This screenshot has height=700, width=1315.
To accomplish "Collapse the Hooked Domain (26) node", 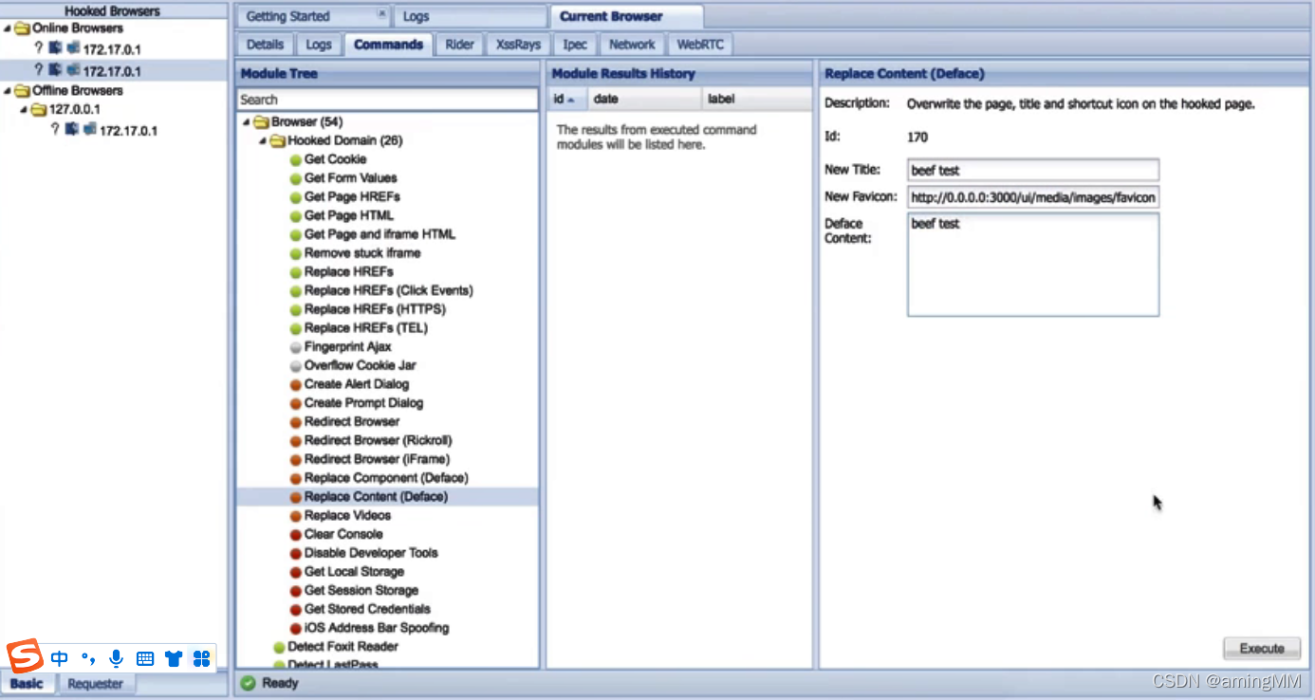I will tap(264, 141).
